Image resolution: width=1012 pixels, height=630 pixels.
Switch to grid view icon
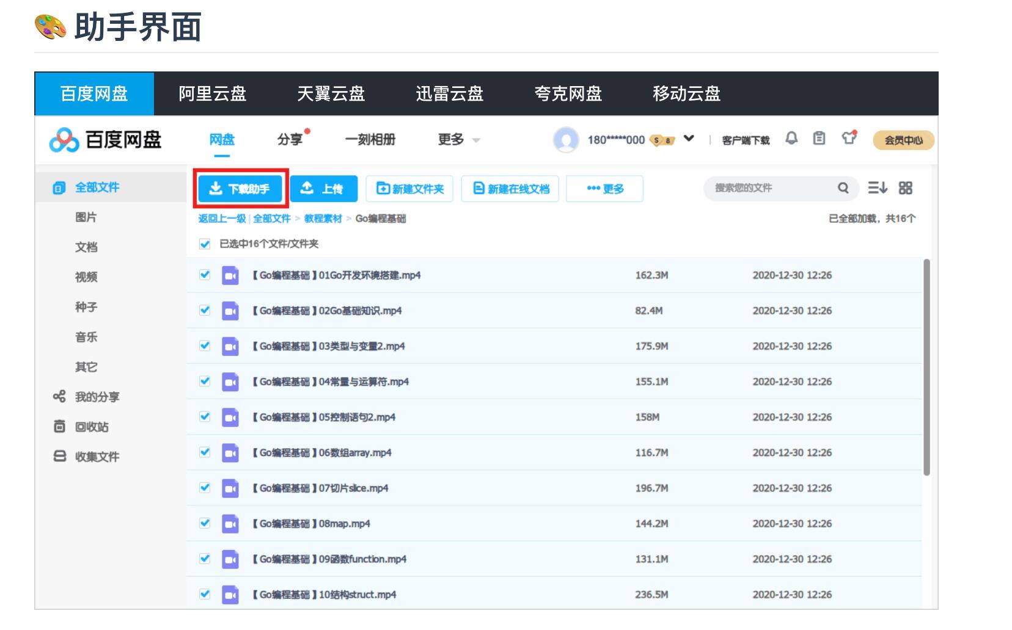pyautogui.click(x=906, y=188)
